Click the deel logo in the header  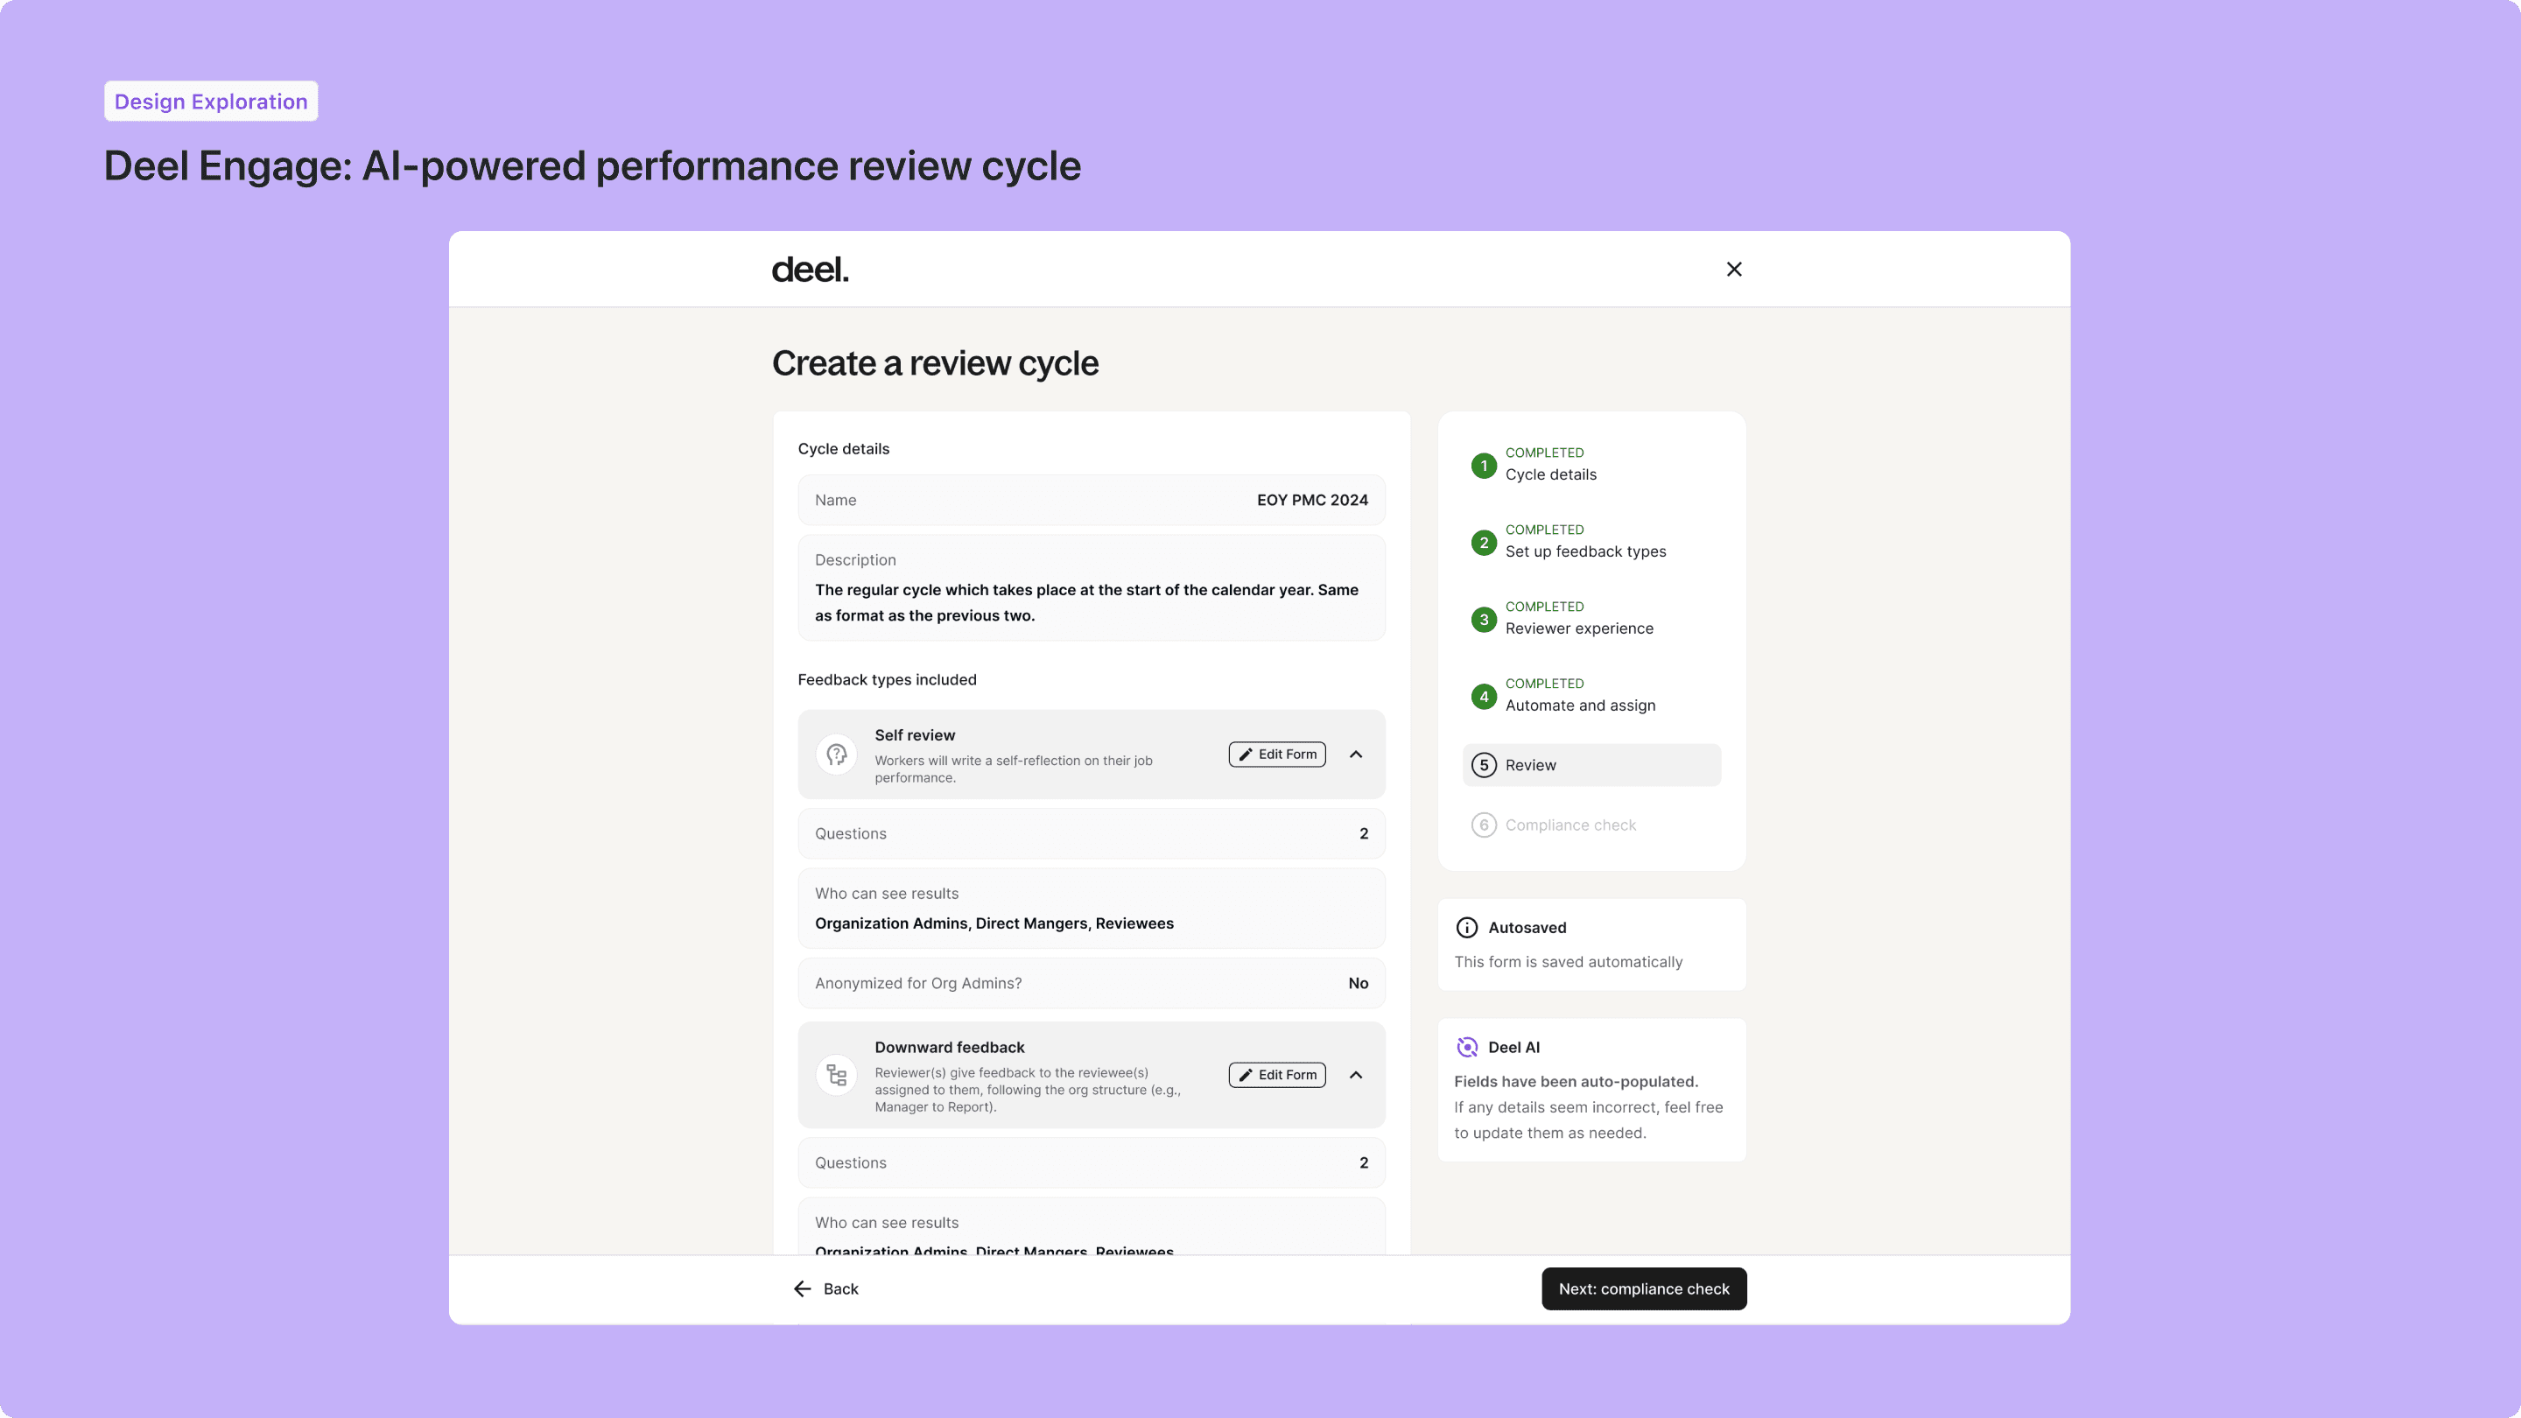pyautogui.click(x=810, y=268)
